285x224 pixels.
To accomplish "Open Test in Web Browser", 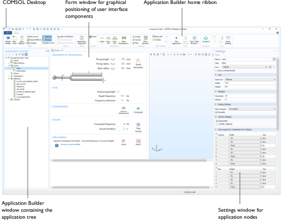I will (194, 39).
